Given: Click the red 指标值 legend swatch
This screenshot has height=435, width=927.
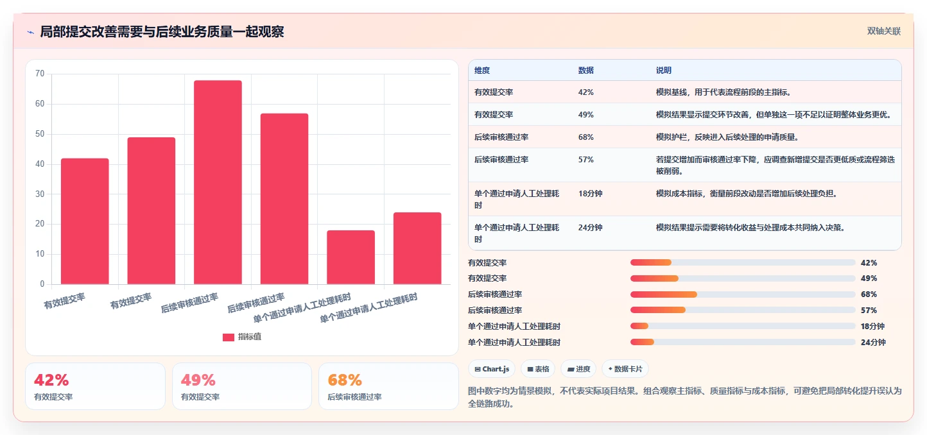Looking at the screenshot, I should [x=229, y=337].
